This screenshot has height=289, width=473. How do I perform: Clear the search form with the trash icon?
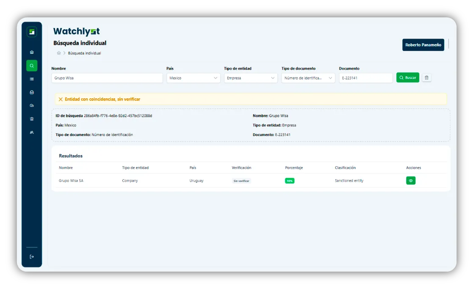pos(426,78)
